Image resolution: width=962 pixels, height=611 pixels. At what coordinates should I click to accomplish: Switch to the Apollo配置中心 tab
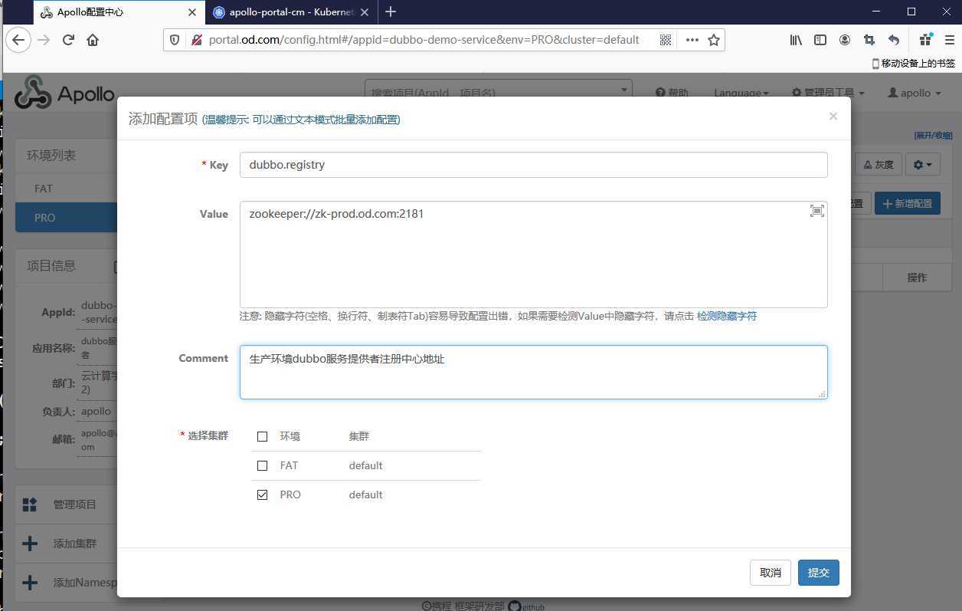119,12
